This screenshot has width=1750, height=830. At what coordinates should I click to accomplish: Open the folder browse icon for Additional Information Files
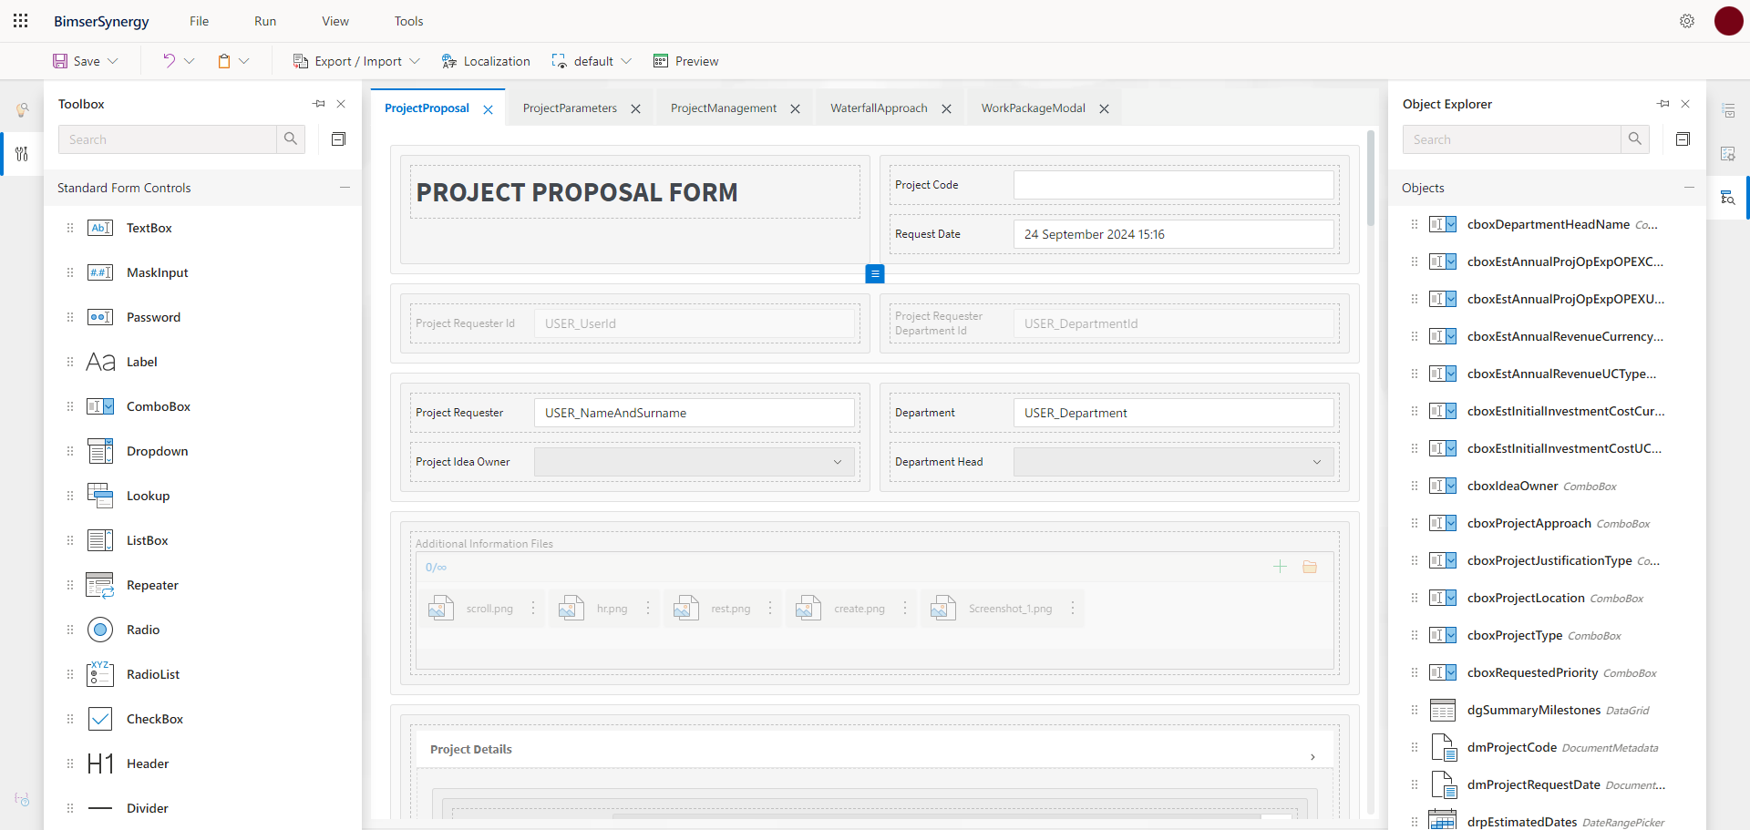pyautogui.click(x=1311, y=567)
